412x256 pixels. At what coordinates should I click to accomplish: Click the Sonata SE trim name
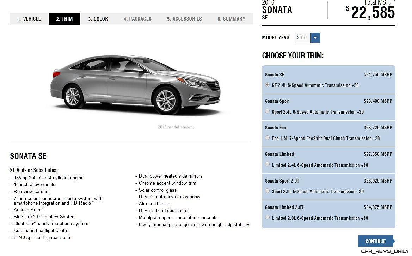(275, 75)
